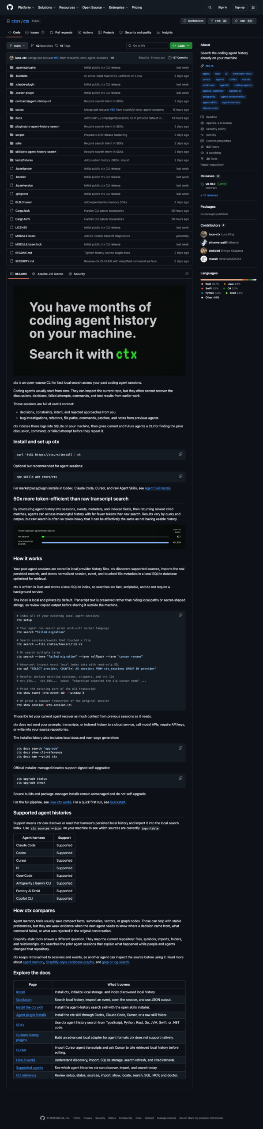This screenshot has height=1129, width=263.
Task: Star the ctx repository
Action: coord(243,21)
